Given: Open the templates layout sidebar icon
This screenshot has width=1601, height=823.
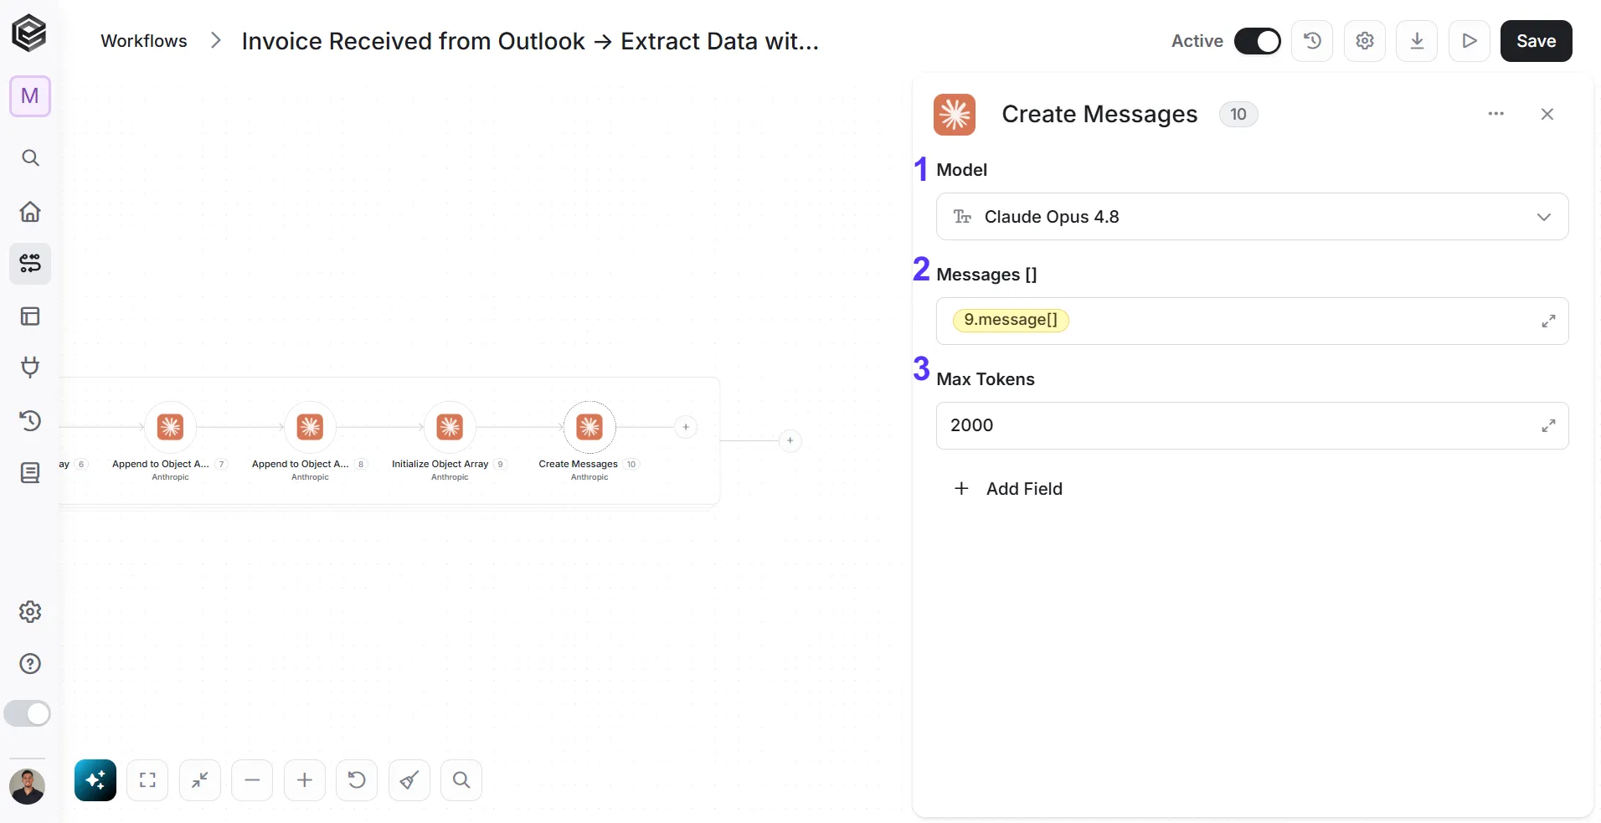Looking at the screenshot, I should (30, 316).
